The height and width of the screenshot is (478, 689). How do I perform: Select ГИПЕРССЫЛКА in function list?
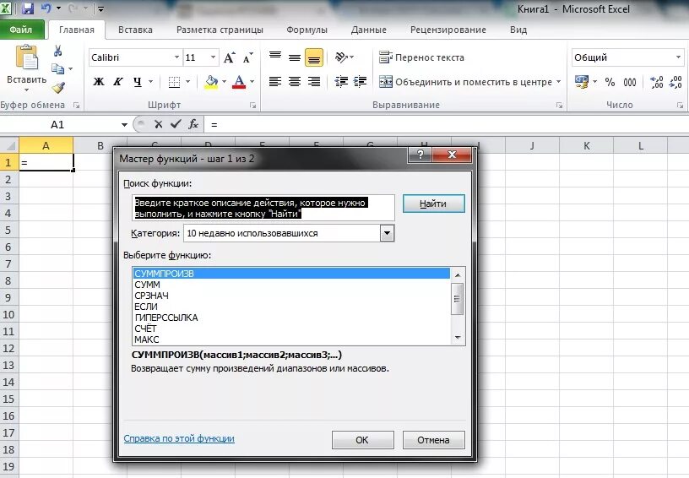tap(291, 318)
